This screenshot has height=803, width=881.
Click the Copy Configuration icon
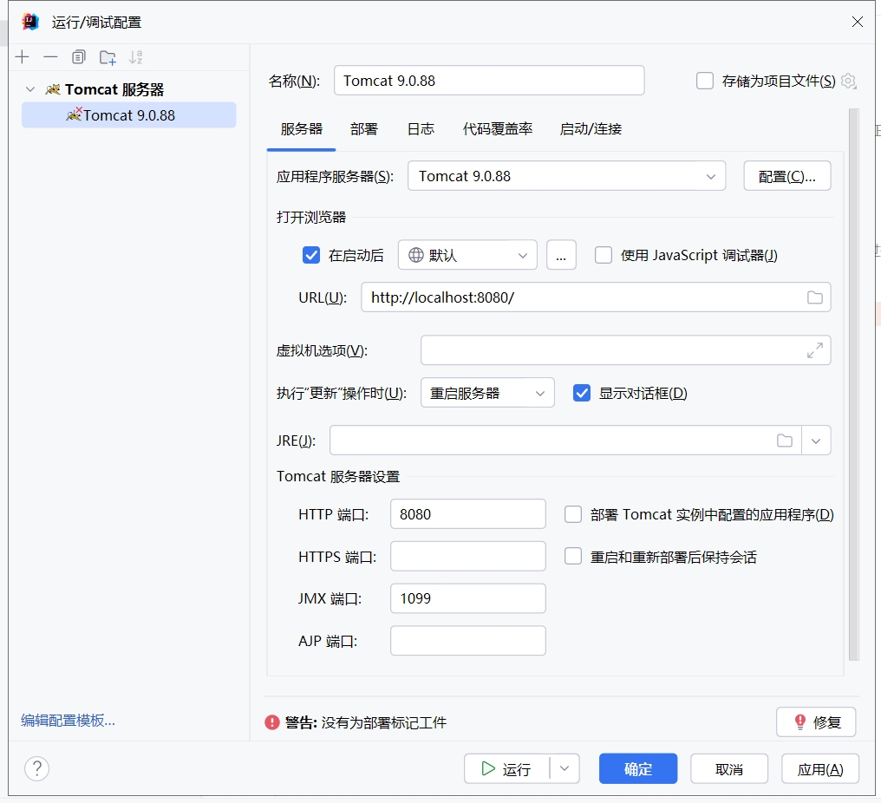coord(79,57)
